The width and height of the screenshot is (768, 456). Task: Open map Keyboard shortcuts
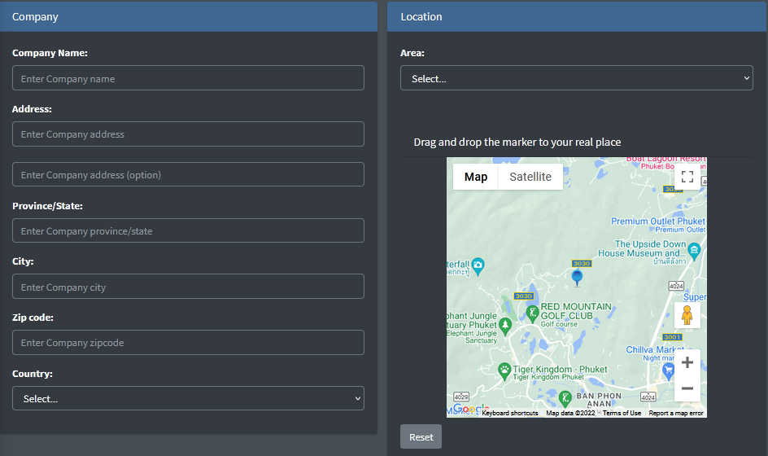coord(509,413)
